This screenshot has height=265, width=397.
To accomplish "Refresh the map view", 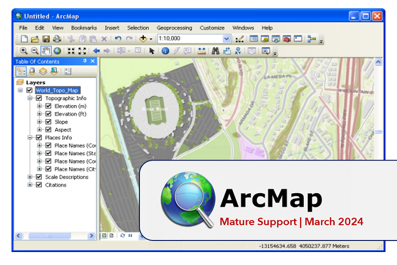I will [123, 236].
